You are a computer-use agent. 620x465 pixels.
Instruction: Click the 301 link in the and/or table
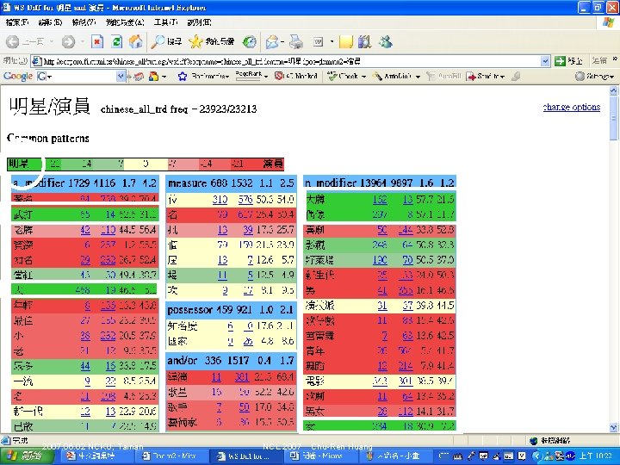[x=242, y=377]
